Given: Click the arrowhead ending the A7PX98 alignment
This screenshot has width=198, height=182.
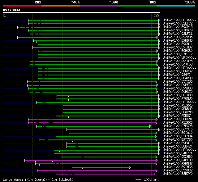Looking at the screenshot, I should 150,126.
